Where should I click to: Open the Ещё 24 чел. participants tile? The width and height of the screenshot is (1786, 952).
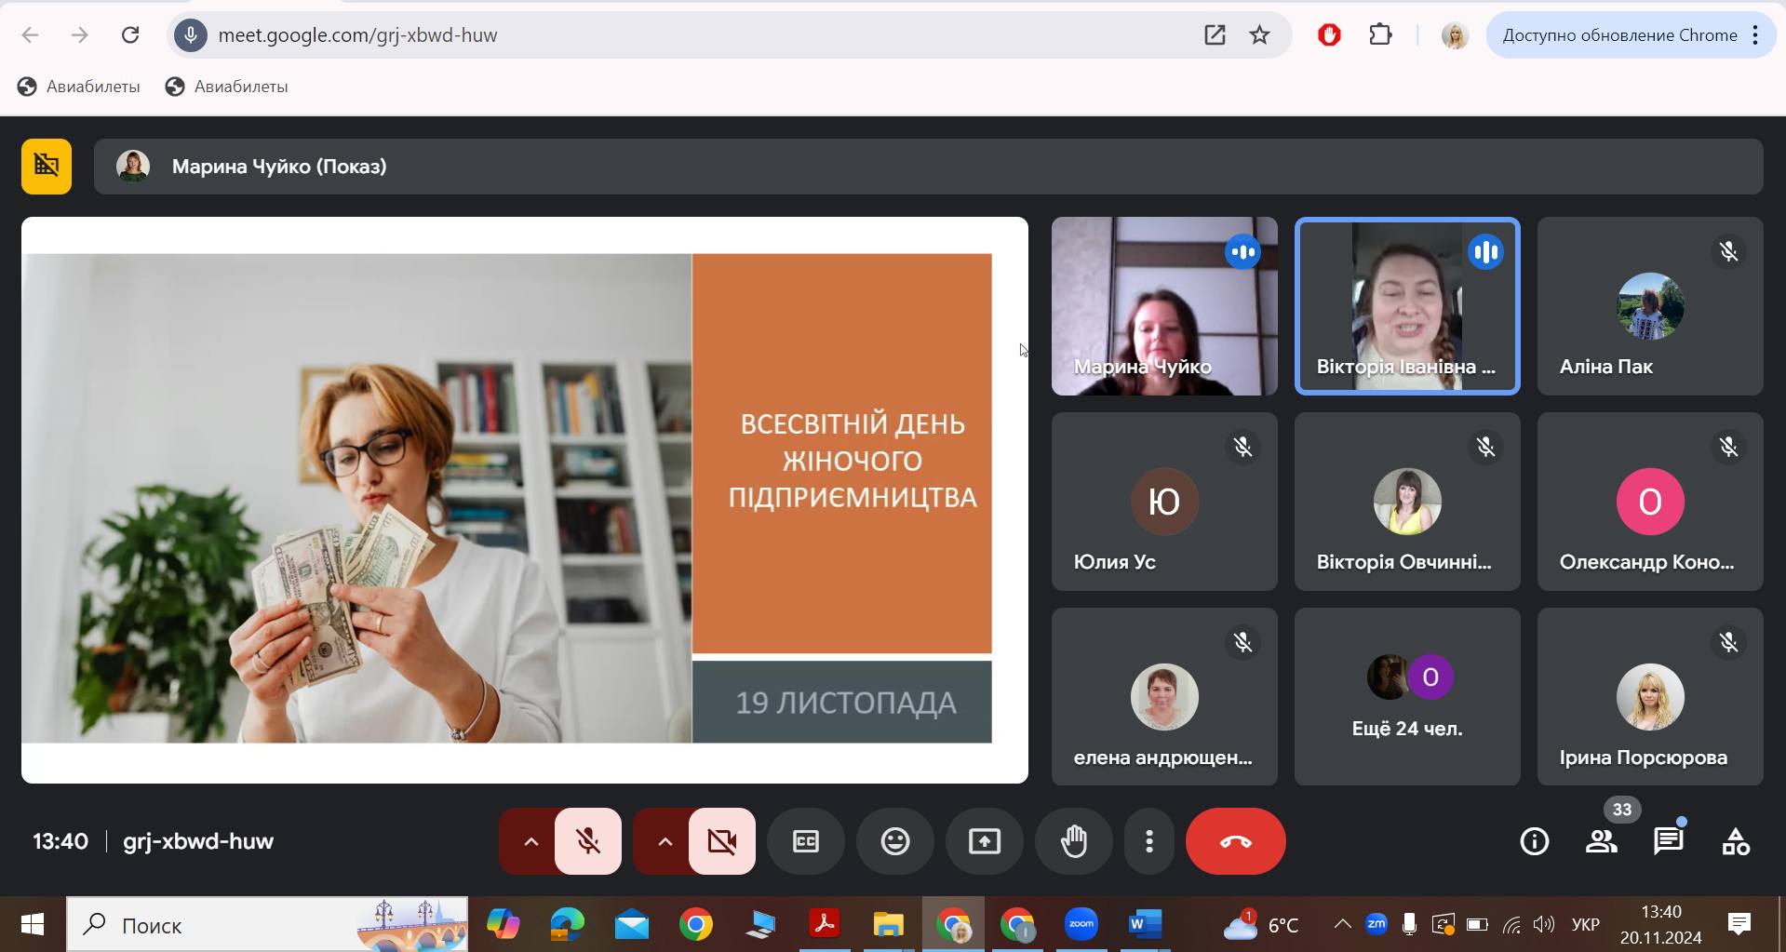(1406, 696)
